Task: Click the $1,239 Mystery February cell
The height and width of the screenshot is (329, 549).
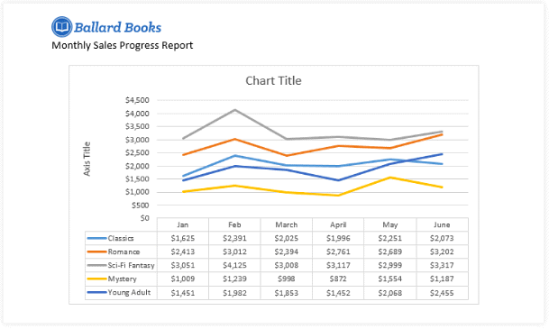Action: click(234, 279)
